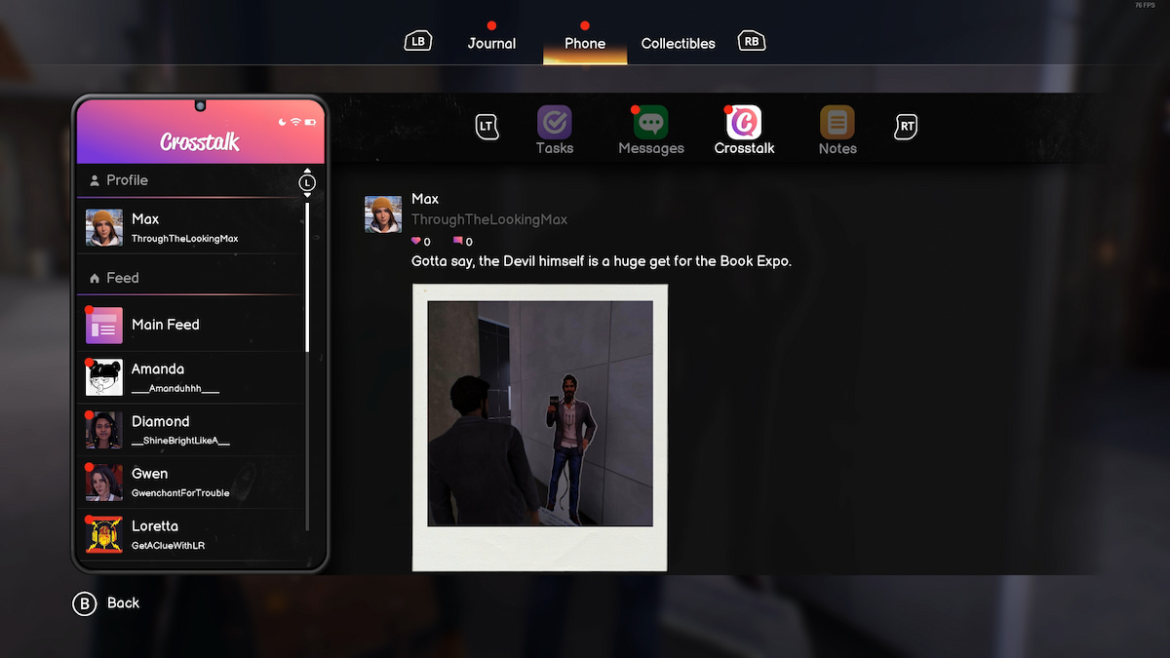The width and height of the screenshot is (1170, 658).
Task: Click Loretta's avatar thumbnail
Action: click(103, 533)
